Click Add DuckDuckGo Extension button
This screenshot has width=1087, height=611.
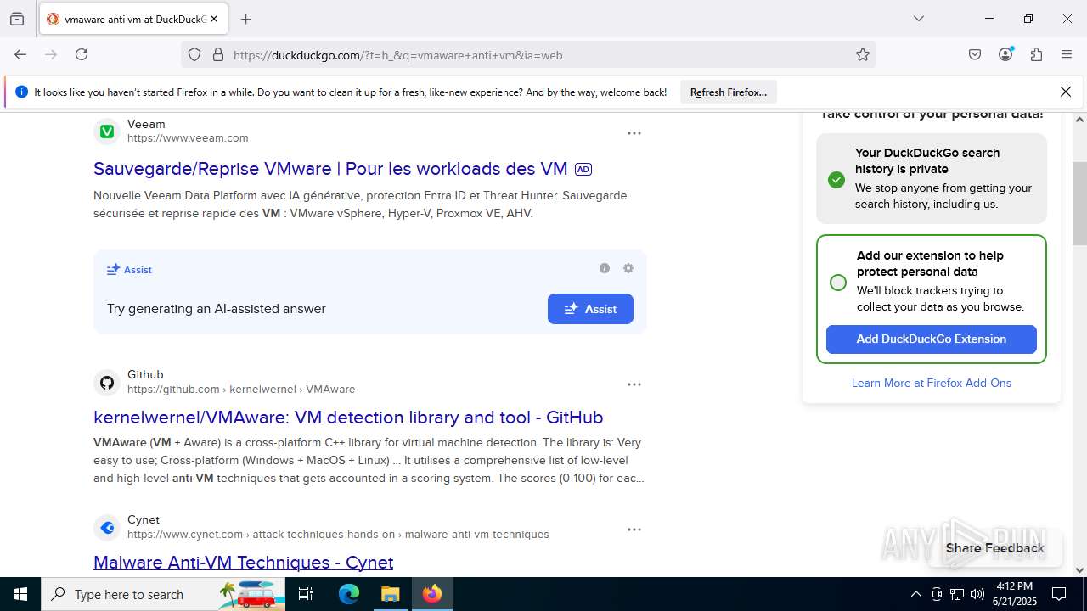click(x=932, y=339)
